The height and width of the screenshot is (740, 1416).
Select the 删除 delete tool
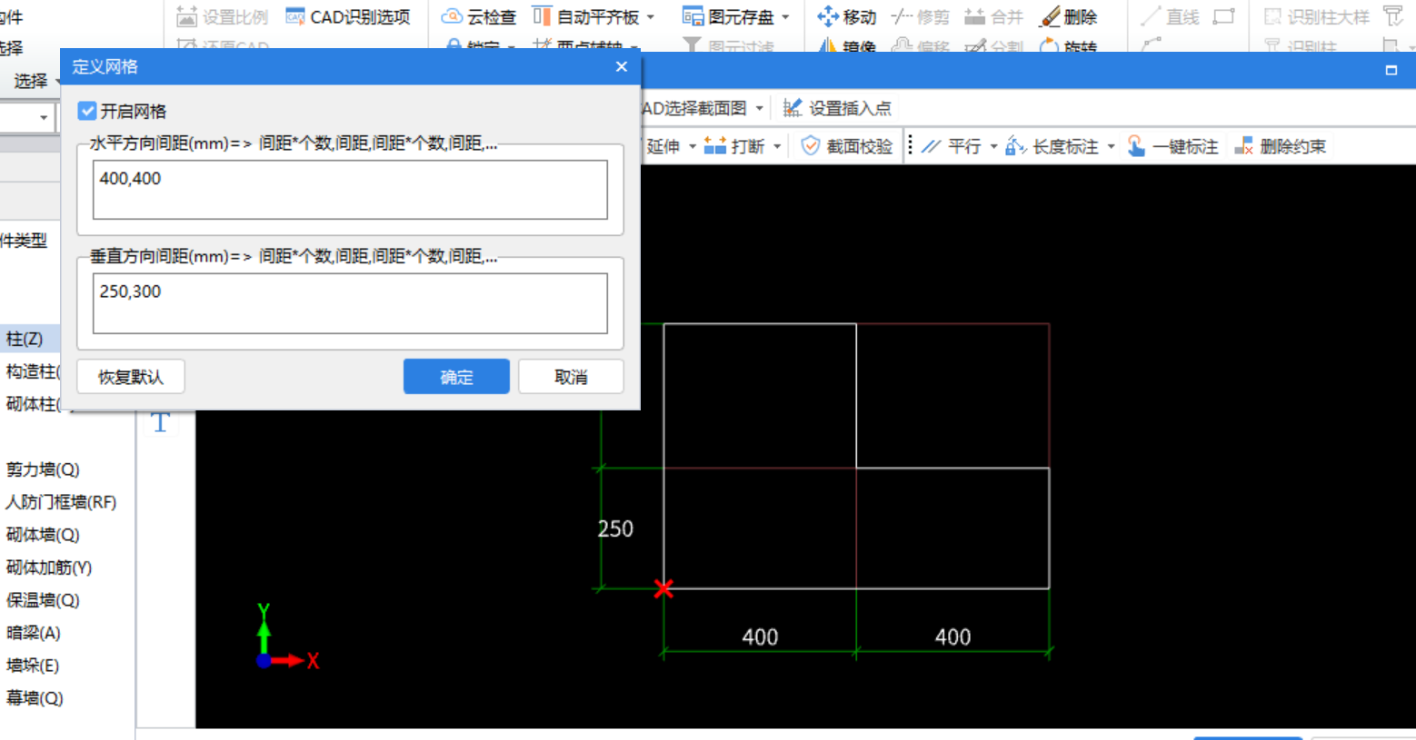1069,16
